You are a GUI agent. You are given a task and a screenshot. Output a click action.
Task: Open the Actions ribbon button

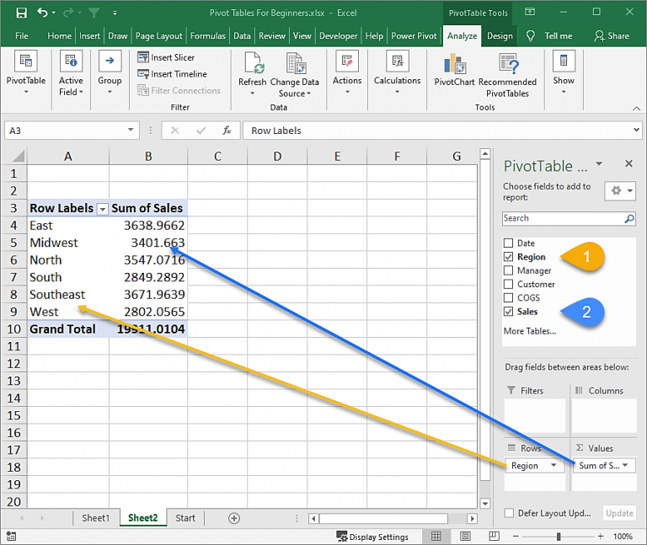[347, 72]
